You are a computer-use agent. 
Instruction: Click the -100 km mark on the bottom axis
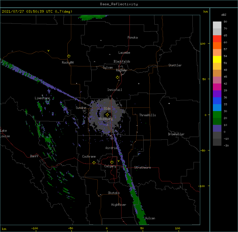coord(35,228)
